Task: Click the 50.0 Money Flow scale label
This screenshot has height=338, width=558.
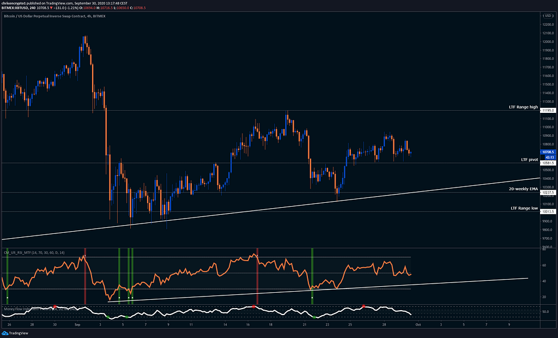Action: tap(545, 312)
